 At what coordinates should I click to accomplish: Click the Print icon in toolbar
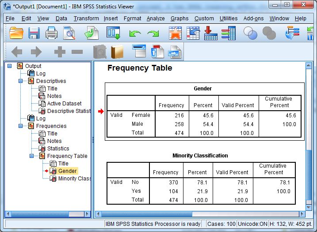tap(52, 33)
